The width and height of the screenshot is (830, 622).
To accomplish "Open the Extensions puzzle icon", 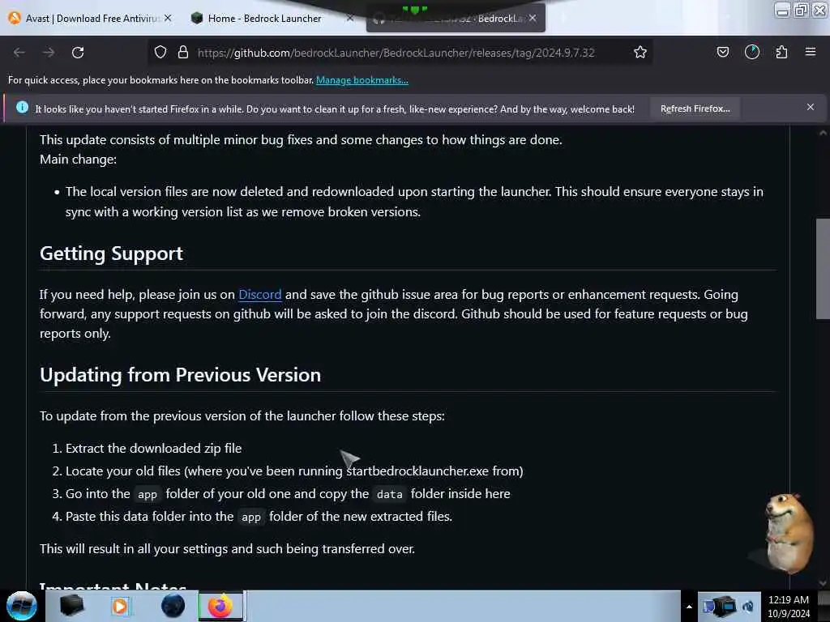I will point(781,52).
